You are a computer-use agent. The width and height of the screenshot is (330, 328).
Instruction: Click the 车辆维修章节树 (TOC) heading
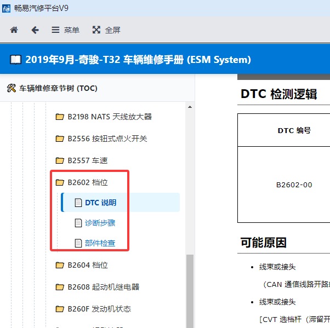[58, 88]
